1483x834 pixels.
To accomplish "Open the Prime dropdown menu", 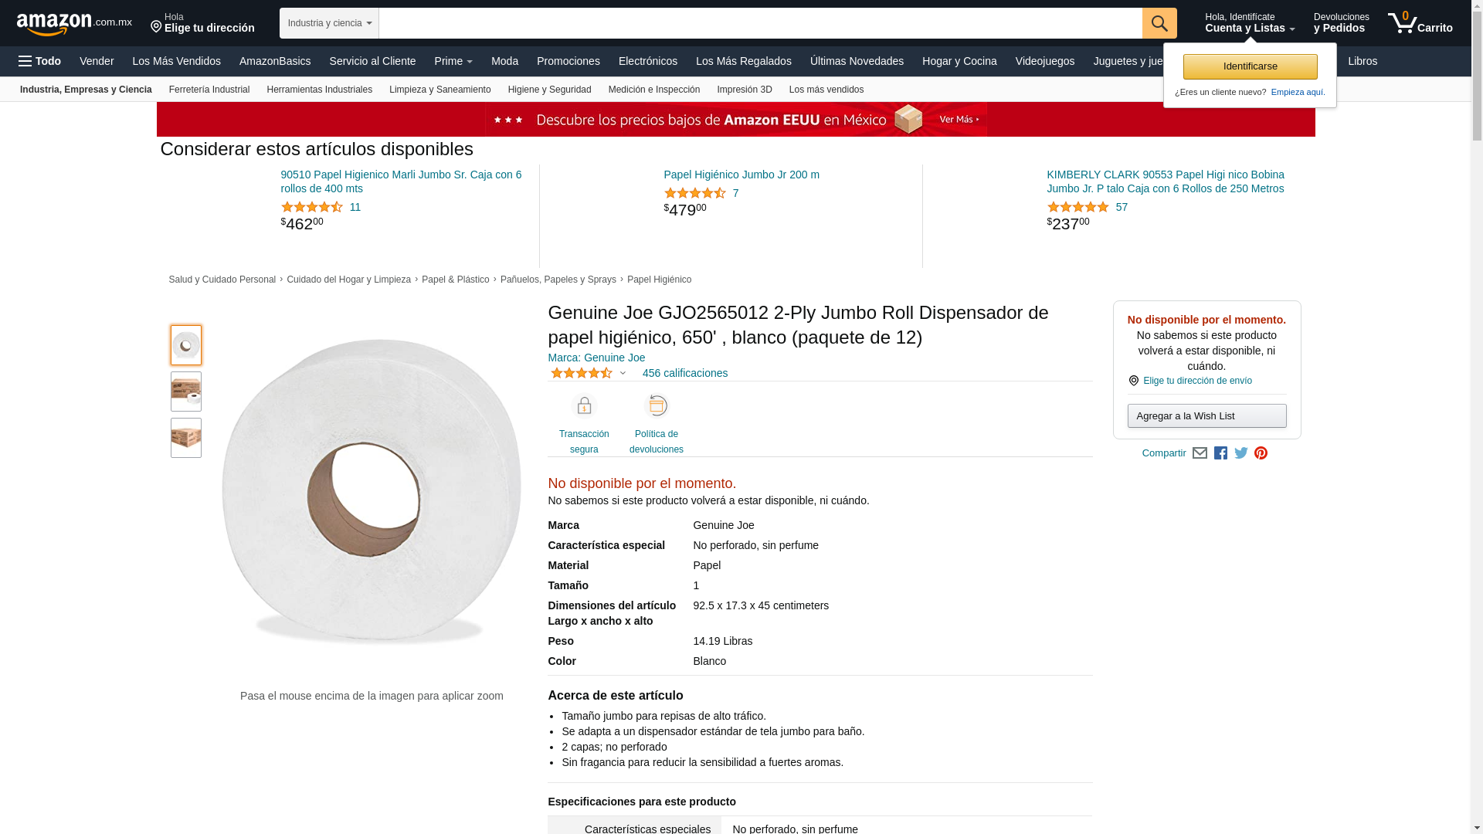I will [x=453, y=61].
